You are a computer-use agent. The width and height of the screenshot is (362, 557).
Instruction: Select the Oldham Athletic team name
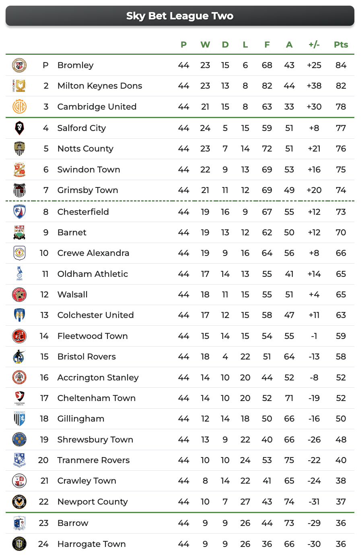point(93,274)
